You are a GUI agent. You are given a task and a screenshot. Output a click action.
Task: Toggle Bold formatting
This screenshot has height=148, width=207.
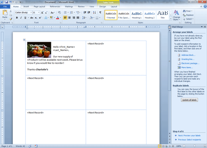coord(17,18)
